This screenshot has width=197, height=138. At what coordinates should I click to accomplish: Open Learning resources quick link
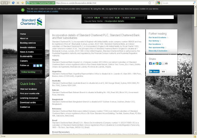(29, 98)
